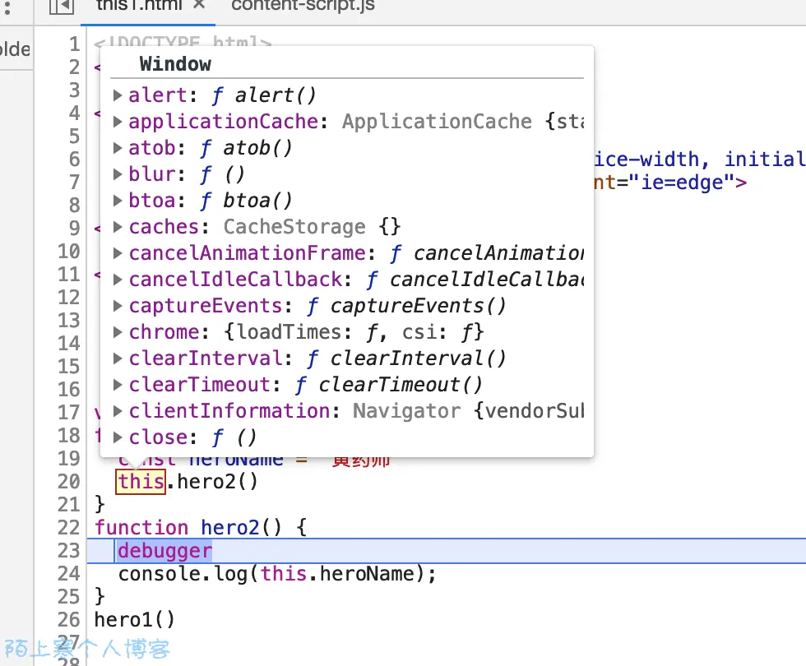This screenshot has width=806, height=666.
Task: Switch to the content-script.js tab
Action: click(303, 5)
